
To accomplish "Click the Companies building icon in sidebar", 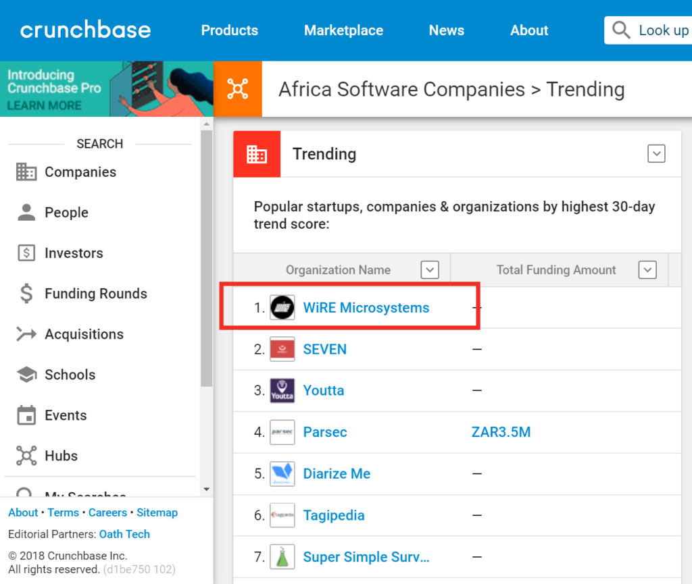I will [26, 172].
